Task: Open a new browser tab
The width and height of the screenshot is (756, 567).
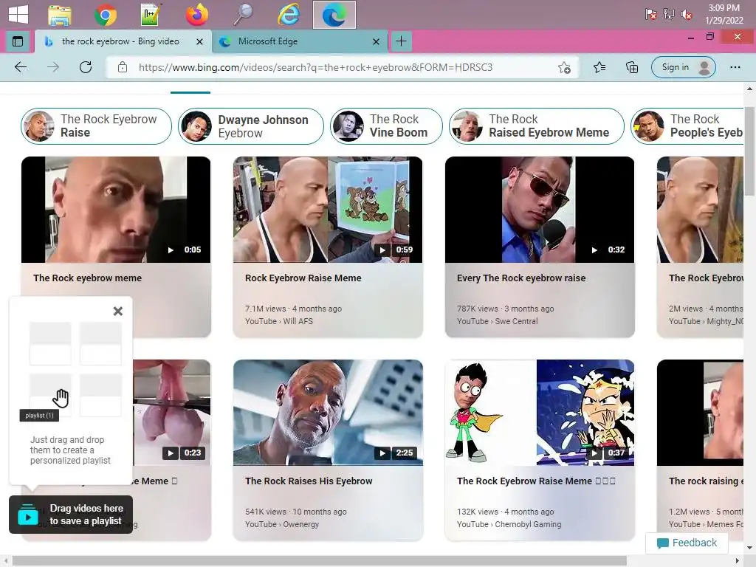Action: pyautogui.click(x=401, y=41)
